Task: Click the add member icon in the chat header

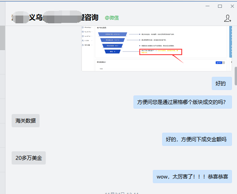Action: click(x=228, y=18)
